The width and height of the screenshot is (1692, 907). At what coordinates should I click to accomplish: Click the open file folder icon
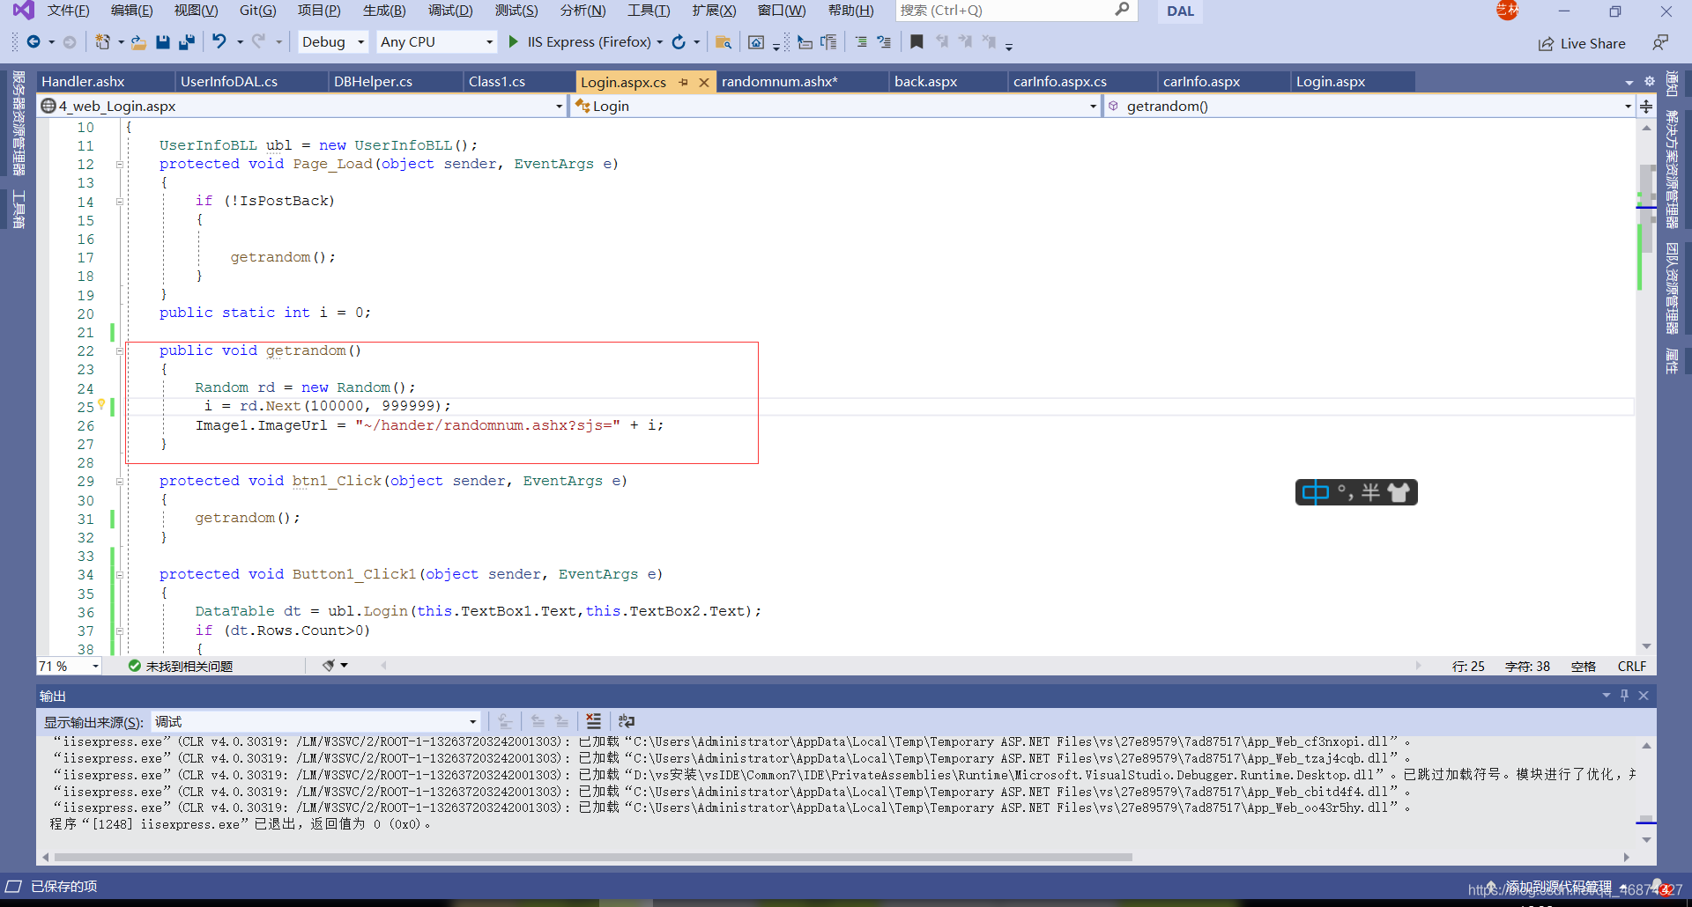click(138, 41)
